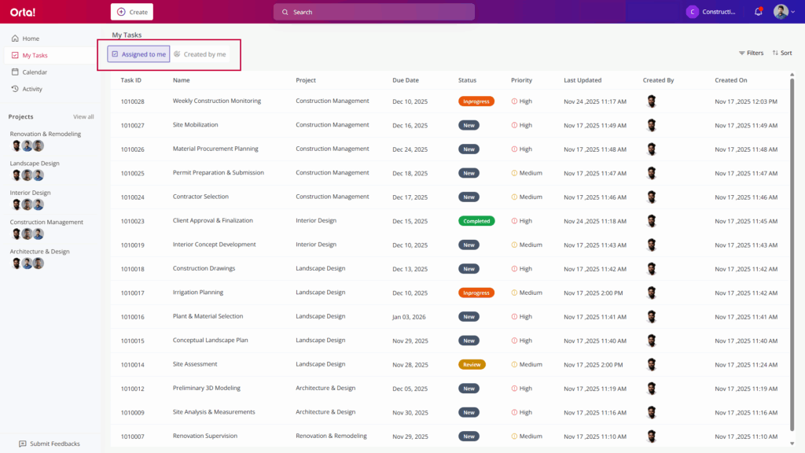This screenshot has width=805, height=453.
Task: Click View all projects link
Action: [x=83, y=116]
